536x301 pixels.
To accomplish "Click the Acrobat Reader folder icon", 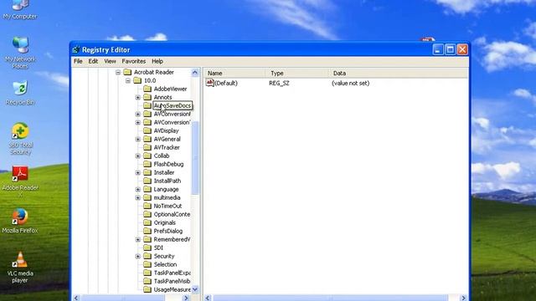I will tap(127, 72).
